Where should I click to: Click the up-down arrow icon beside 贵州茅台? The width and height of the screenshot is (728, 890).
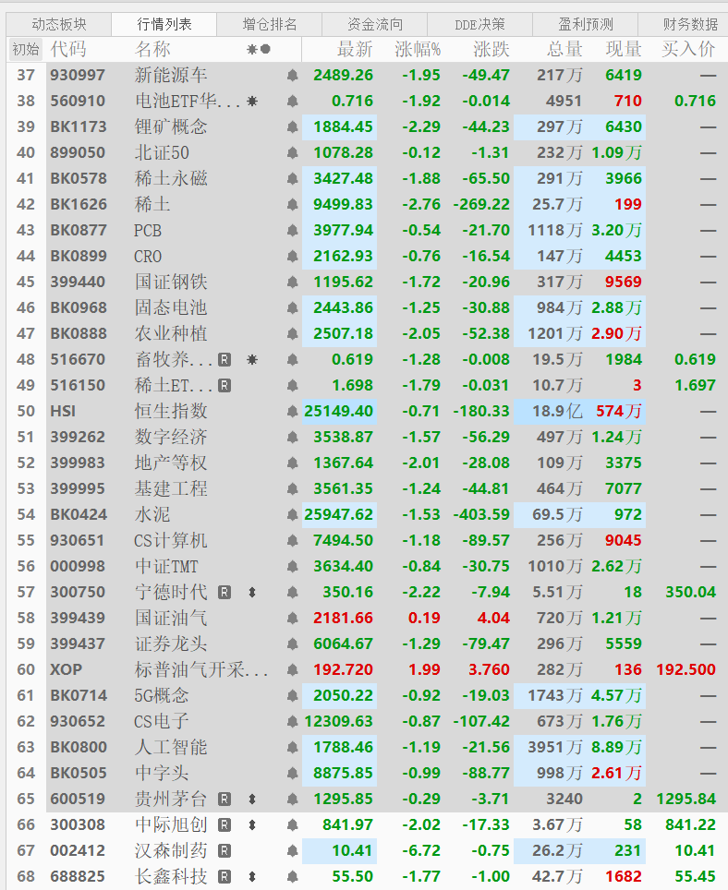[x=252, y=800]
